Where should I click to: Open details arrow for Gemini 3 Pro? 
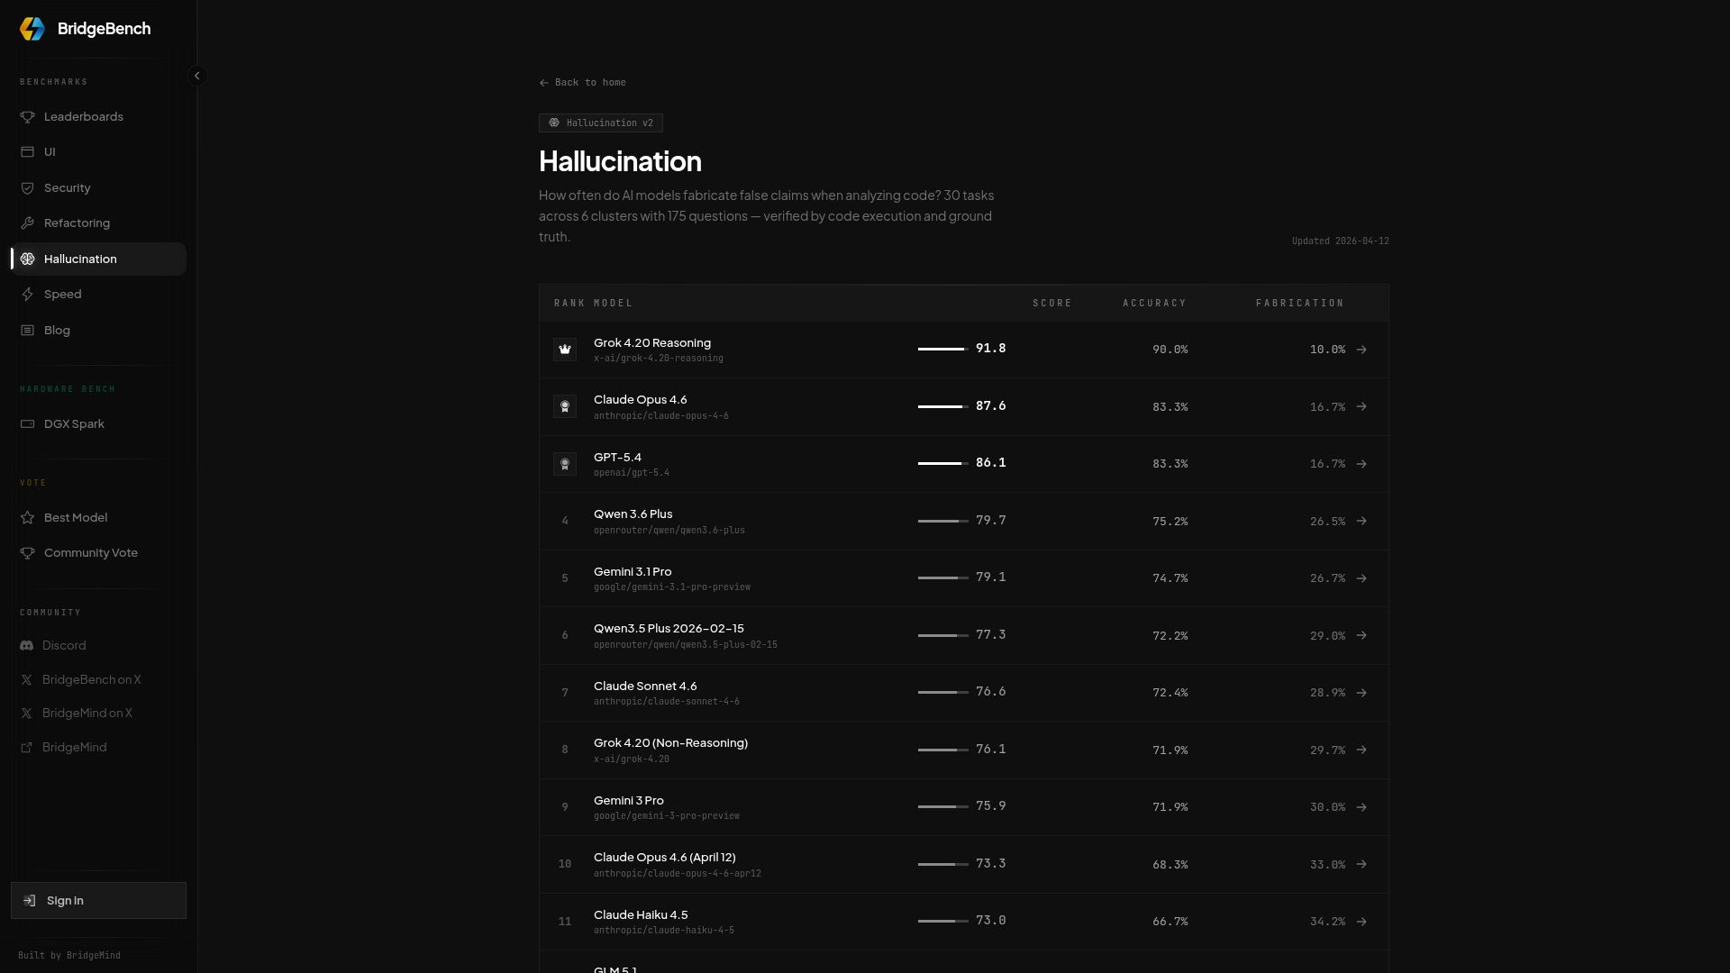(1361, 807)
